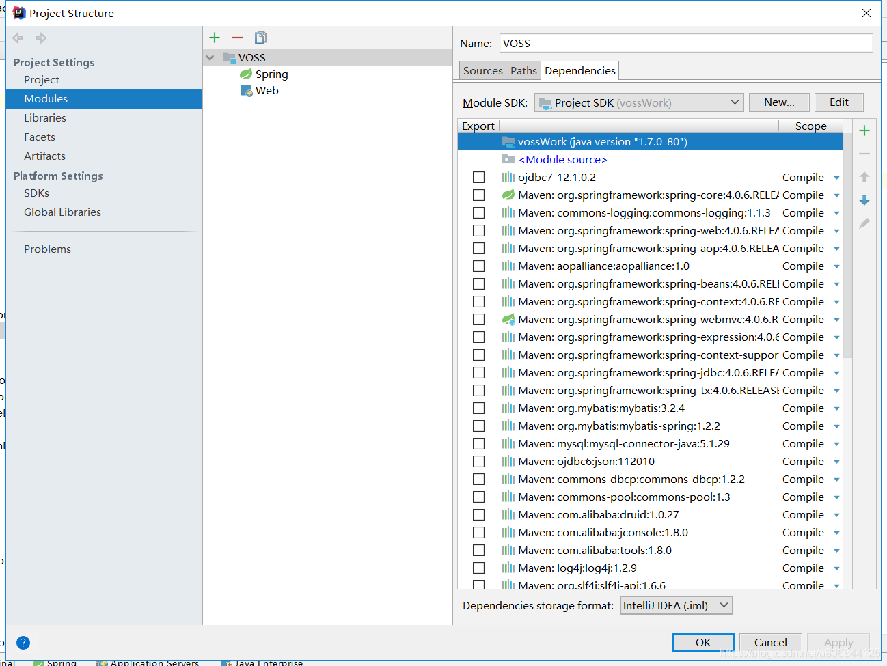The height and width of the screenshot is (666, 887).
Task: Click Module source folder icon
Action: pos(508,159)
